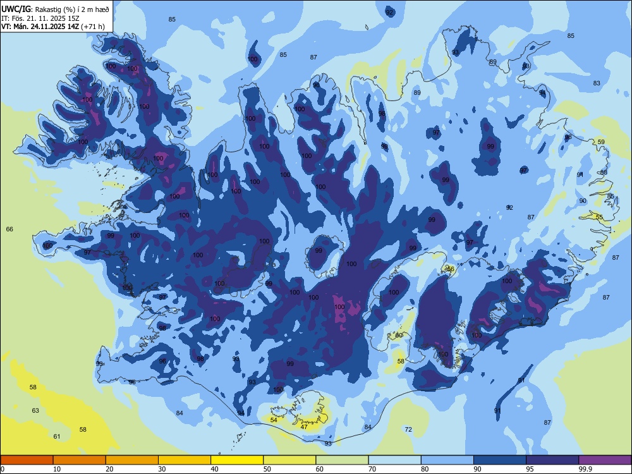Select the bright yellow 40–50 legend swatch
This screenshot has width=632, height=474.
pos(237,460)
